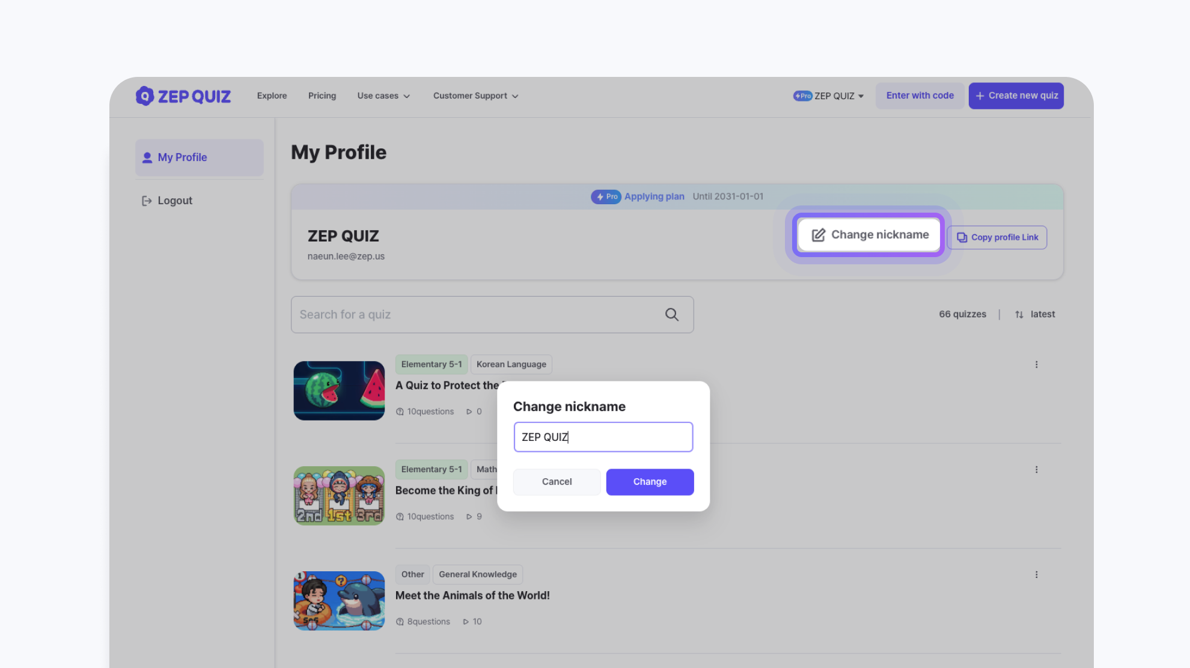
Task: Expand the Use cases dropdown
Action: click(383, 96)
